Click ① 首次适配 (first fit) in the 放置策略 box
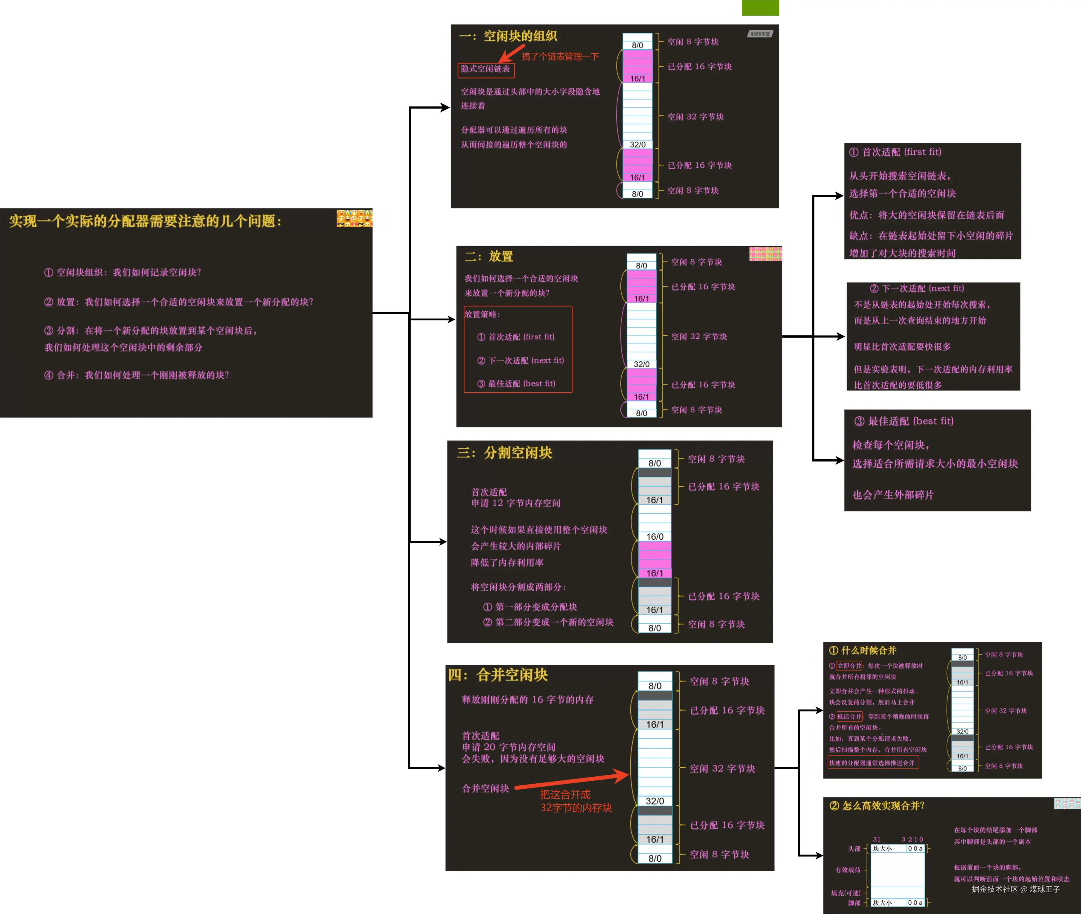Viewport: 1081px width, 914px height. tap(516, 337)
